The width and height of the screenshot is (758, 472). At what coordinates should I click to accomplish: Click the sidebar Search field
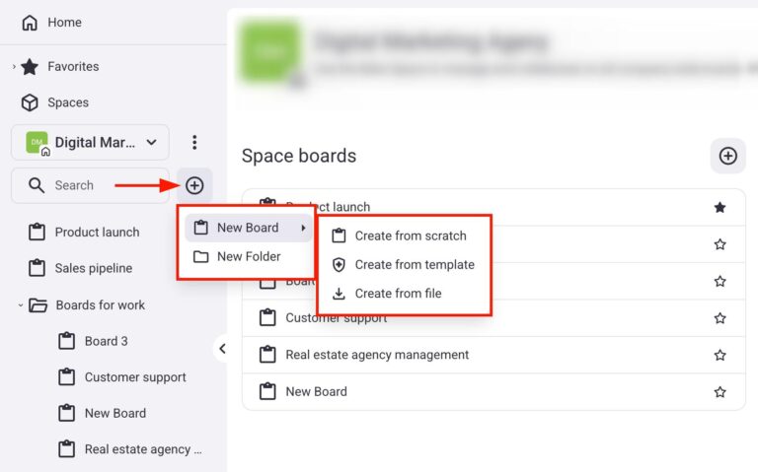pyautogui.click(x=91, y=185)
